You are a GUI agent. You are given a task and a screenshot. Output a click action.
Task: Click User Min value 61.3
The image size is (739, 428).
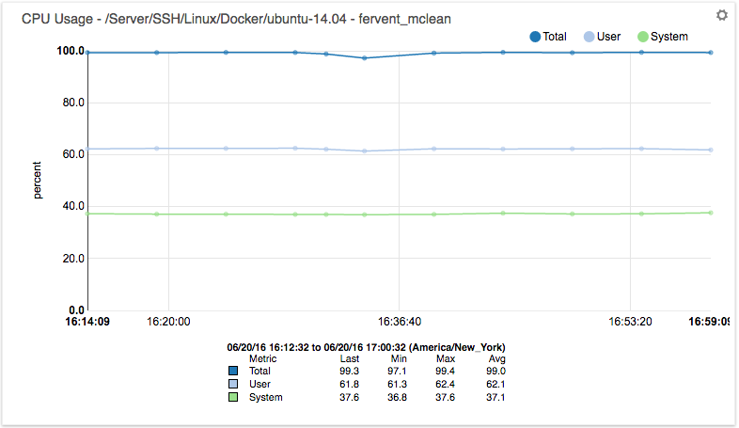[398, 384]
